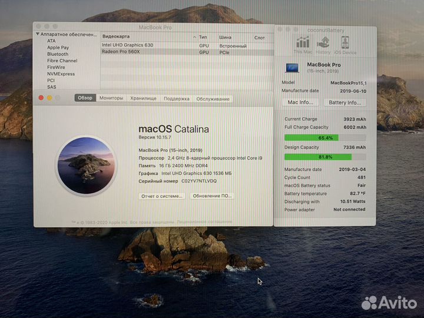This screenshot has width=424, height=318.
Task: Click the Cycle Count value 481
Action: tap(361, 177)
